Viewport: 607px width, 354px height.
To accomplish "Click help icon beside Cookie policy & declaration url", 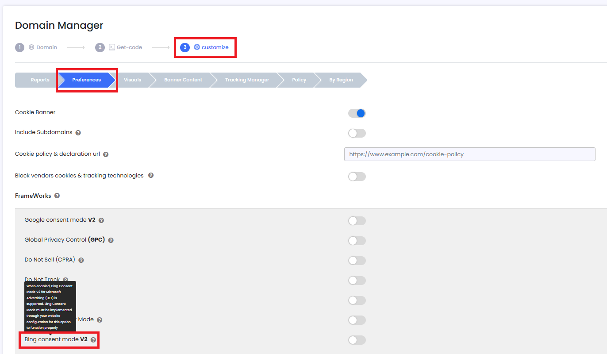I will (x=106, y=154).
